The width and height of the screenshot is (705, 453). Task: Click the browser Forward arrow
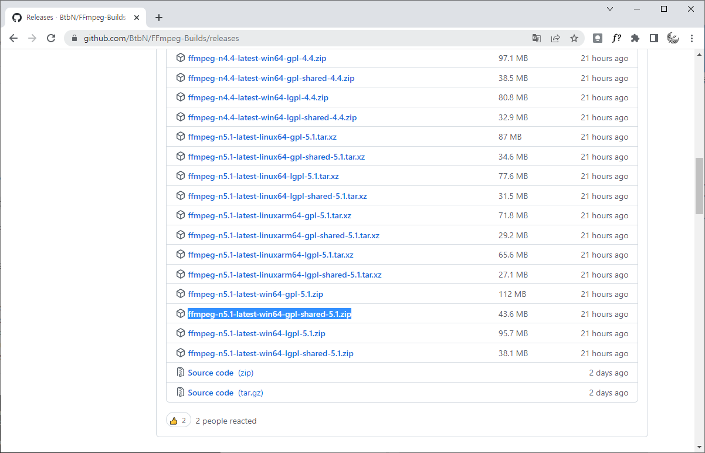tap(32, 38)
